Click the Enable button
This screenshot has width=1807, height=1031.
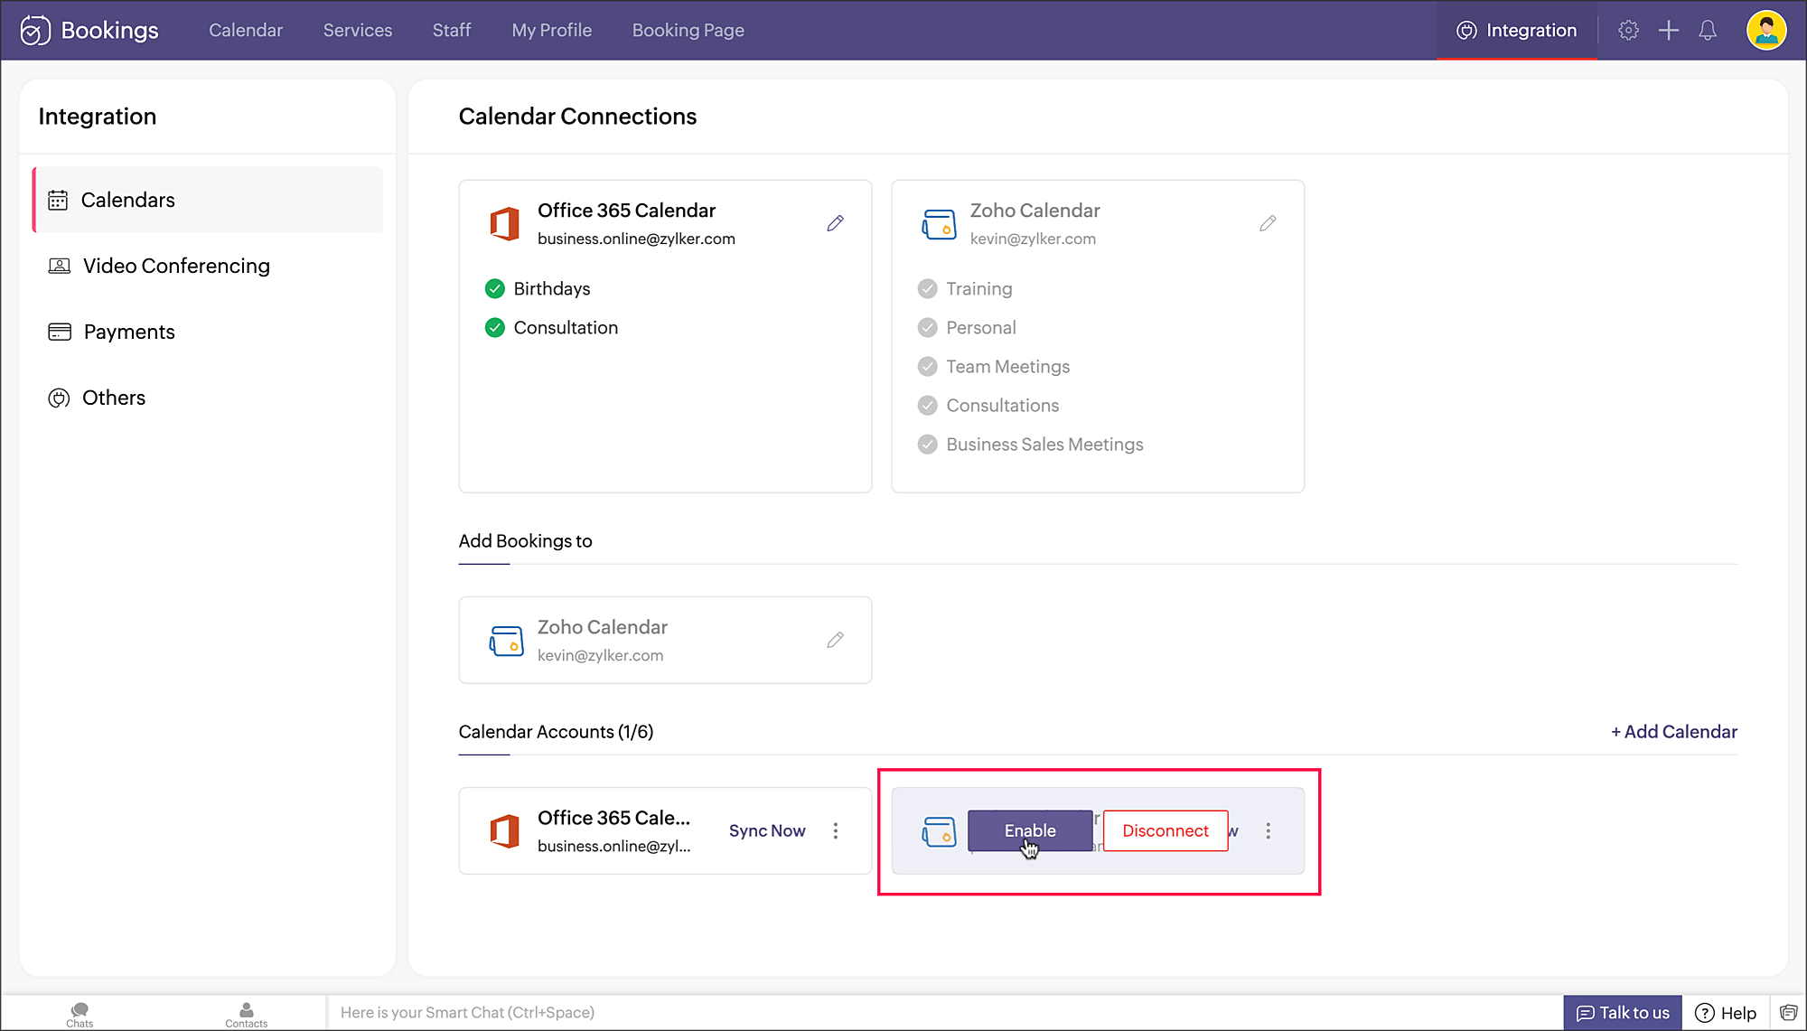click(x=1030, y=830)
